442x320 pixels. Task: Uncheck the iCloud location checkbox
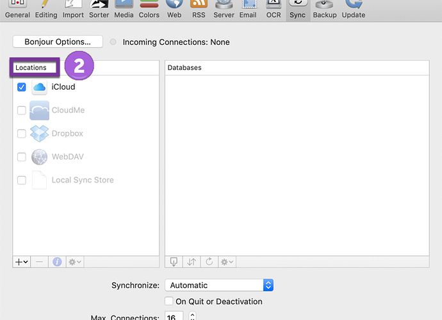[x=22, y=87]
